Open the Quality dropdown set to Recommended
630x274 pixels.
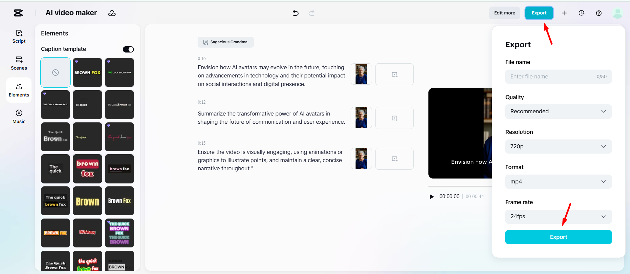[x=558, y=112]
